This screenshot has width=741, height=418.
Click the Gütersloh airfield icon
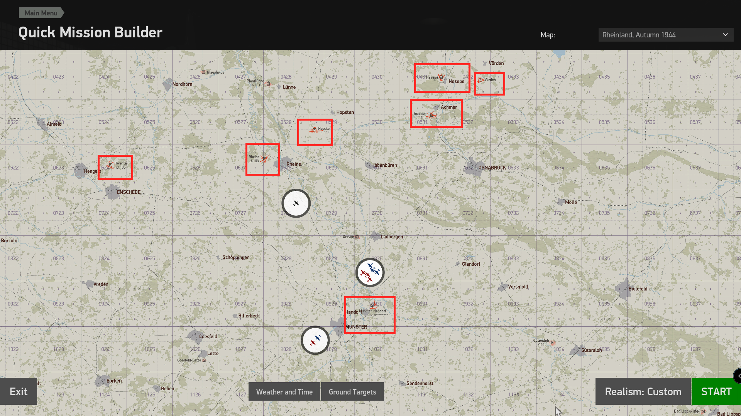pos(553,342)
